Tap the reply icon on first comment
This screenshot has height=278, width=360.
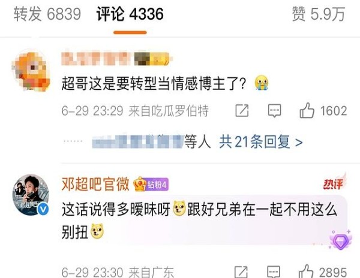coord(275,111)
